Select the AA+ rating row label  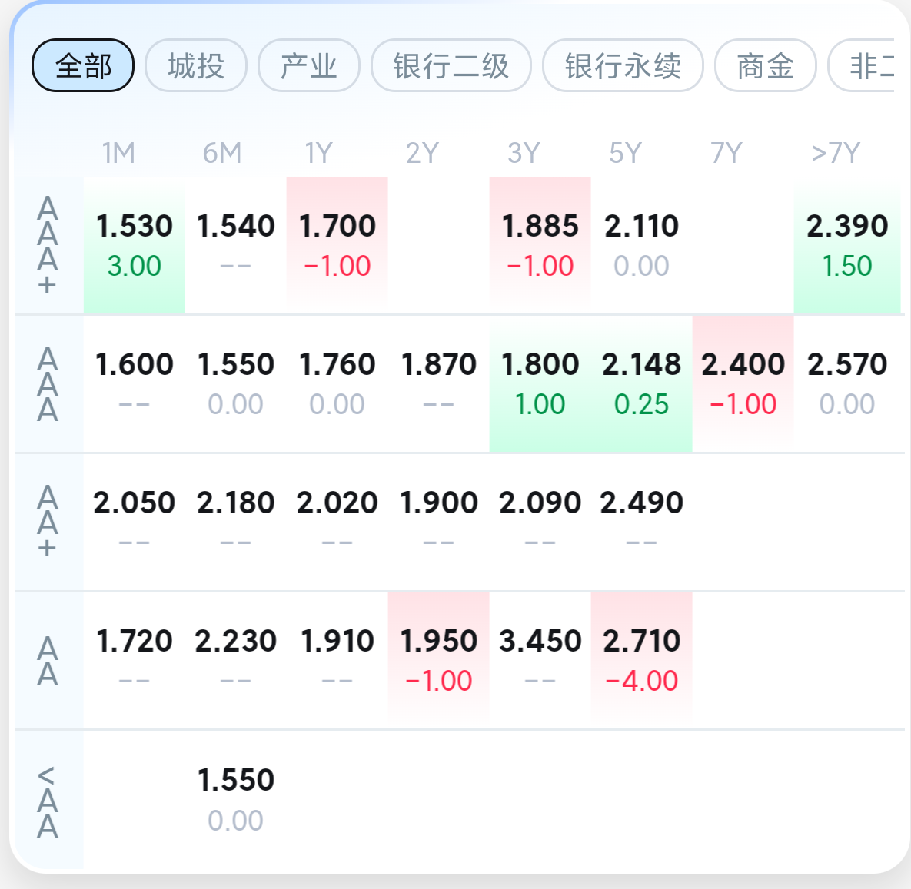click(48, 522)
